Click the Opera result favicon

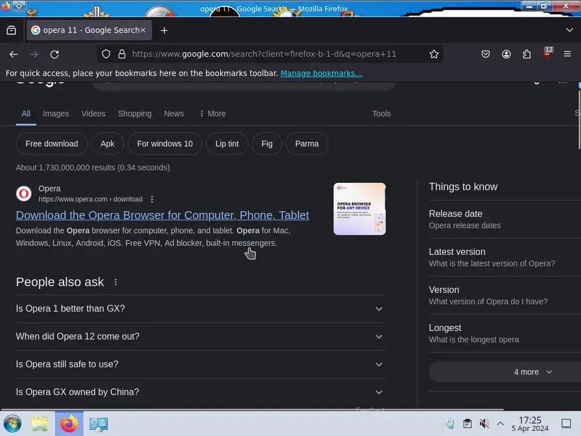tap(24, 194)
